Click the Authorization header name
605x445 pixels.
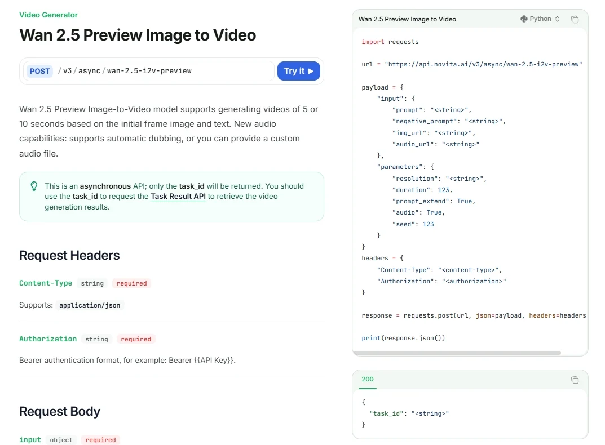pos(48,339)
